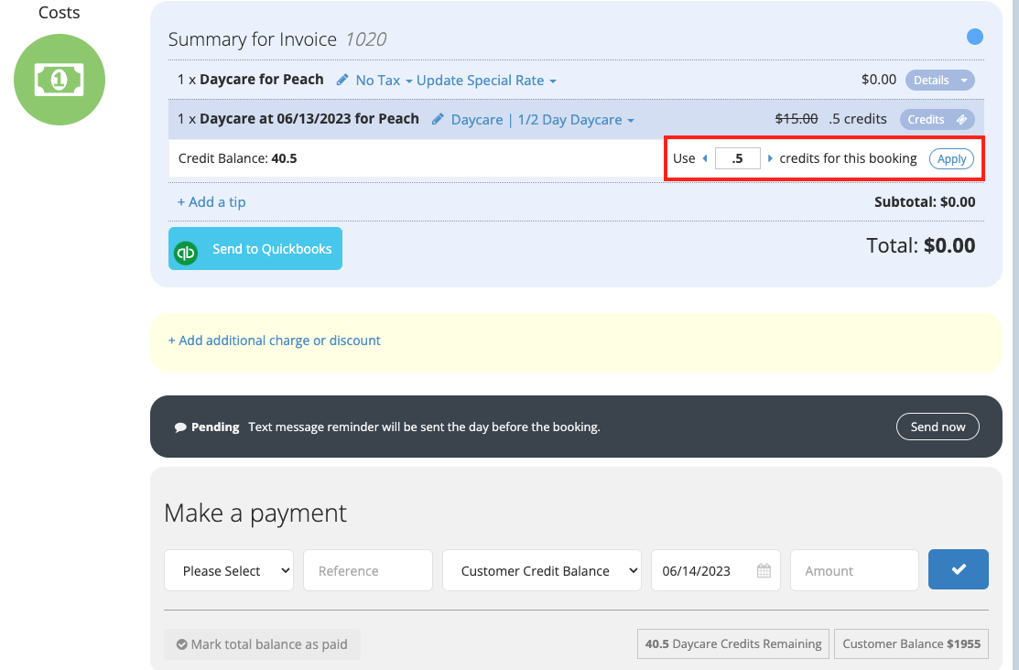Submit payment using blue checkmark icon
Viewport: 1019px width, 670px height.
[x=958, y=569]
